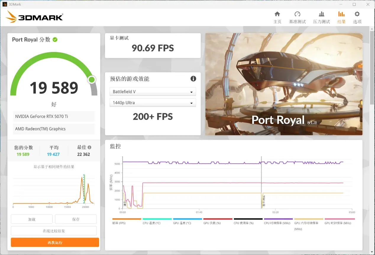Click the 显卡测试 label

119,38
